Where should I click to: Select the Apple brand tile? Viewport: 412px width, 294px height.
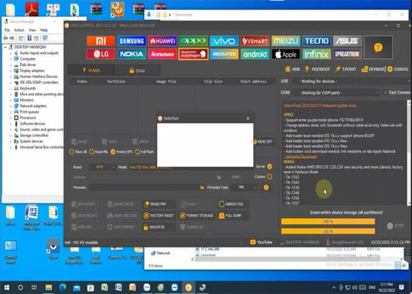285,54
